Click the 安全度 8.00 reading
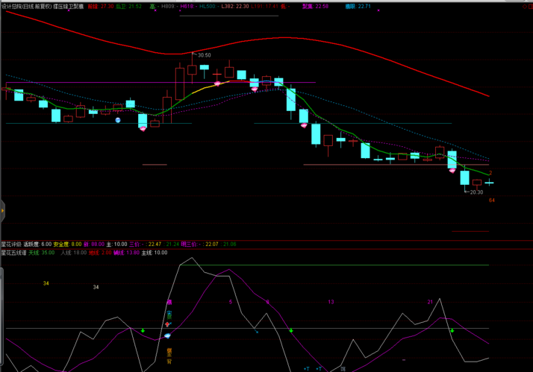Image resolution: width=533 pixels, height=372 pixels. point(67,244)
